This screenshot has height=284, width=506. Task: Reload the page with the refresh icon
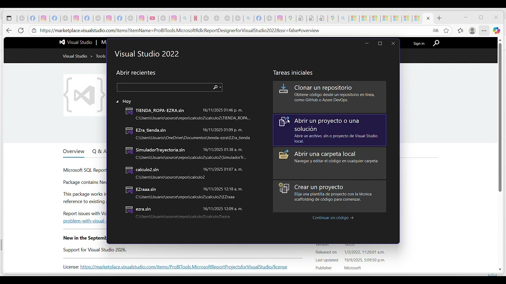click(21, 30)
